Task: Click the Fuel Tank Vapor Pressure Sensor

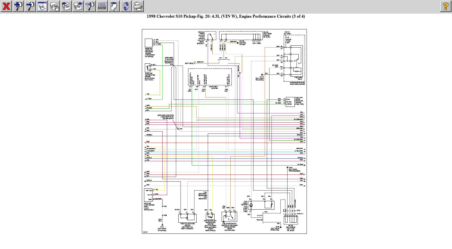Action: pos(290,102)
